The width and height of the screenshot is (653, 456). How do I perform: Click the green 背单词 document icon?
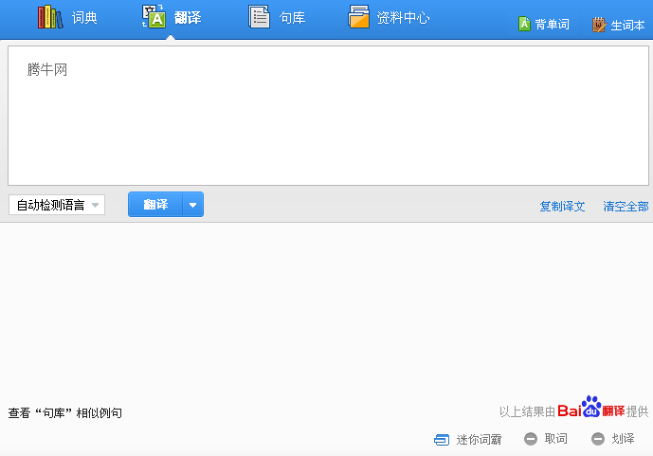(524, 24)
